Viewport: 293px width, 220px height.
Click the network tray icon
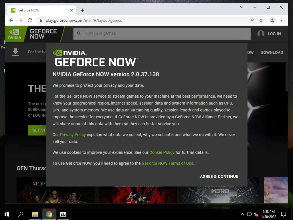[x=249, y=214]
